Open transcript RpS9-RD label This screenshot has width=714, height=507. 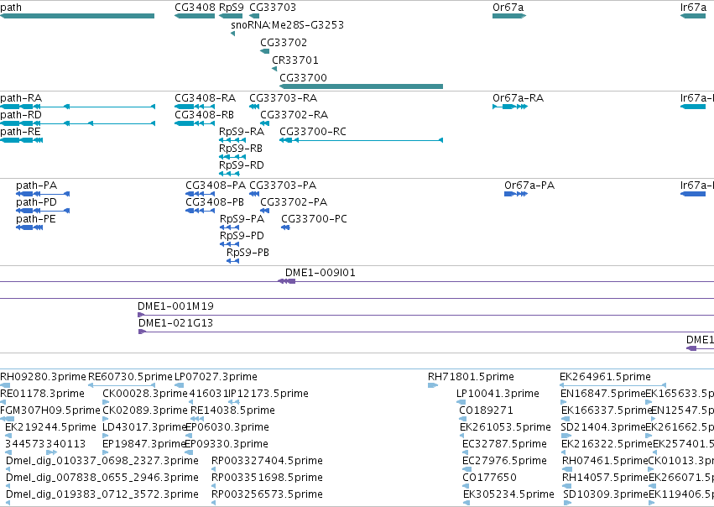242,165
